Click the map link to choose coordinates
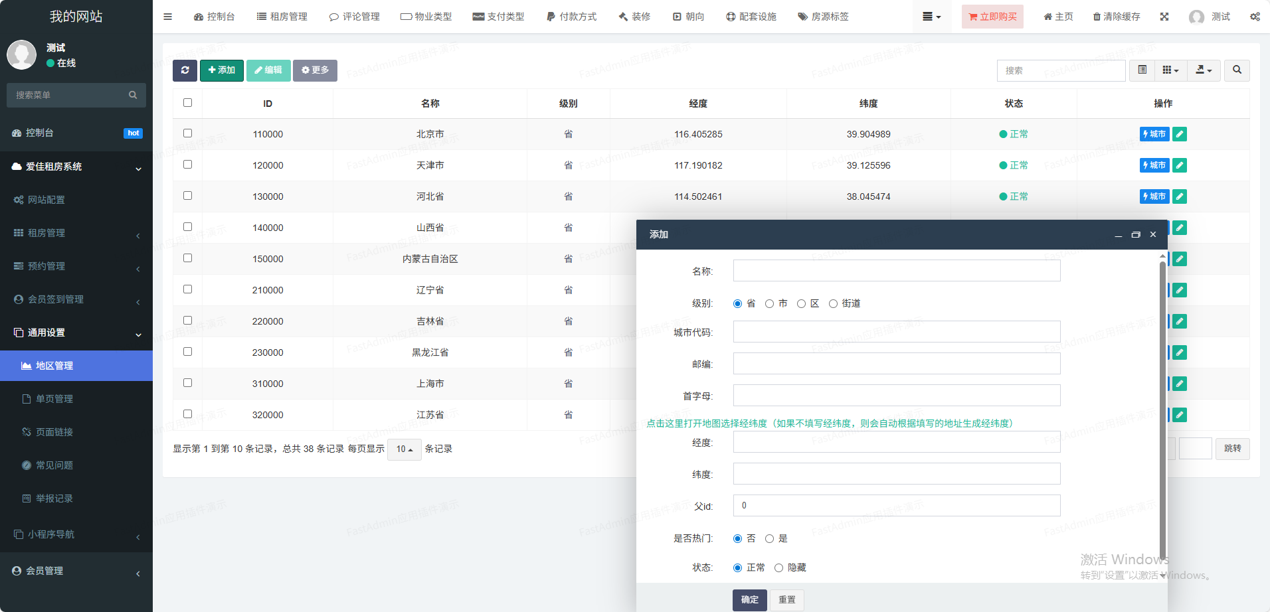 (x=829, y=423)
